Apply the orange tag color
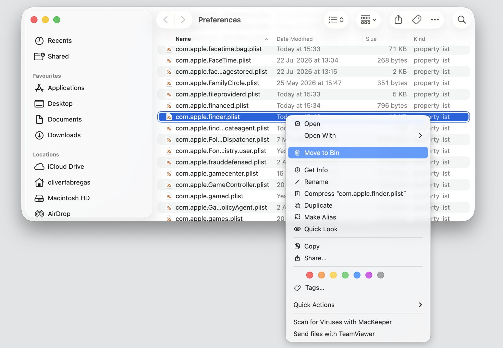The image size is (503, 348). [x=321, y=275]
